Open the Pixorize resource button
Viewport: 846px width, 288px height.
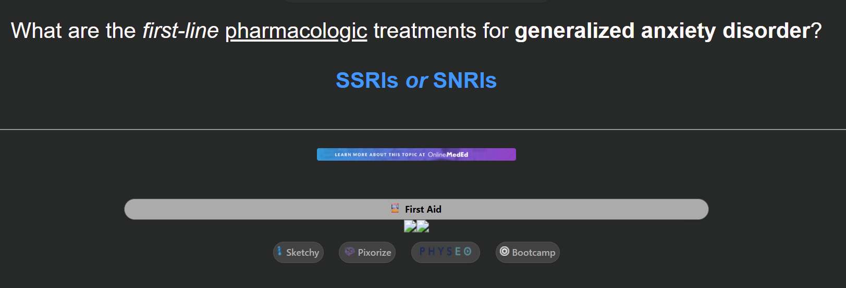pyautogui.click(x=367, y=253)
